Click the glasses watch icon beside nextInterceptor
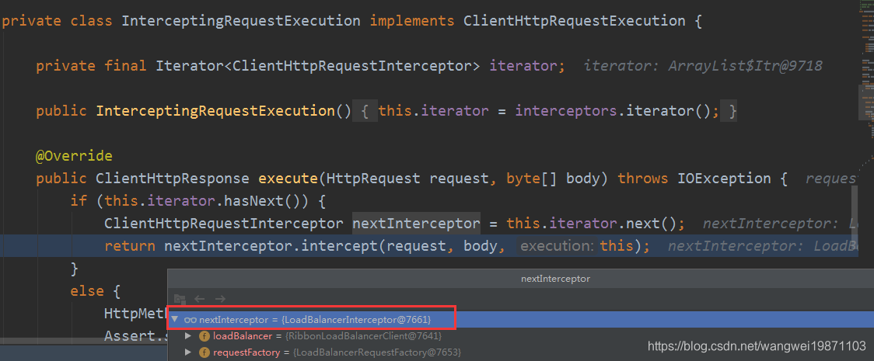This screenshot has height=361, width=874. point(191,320)
